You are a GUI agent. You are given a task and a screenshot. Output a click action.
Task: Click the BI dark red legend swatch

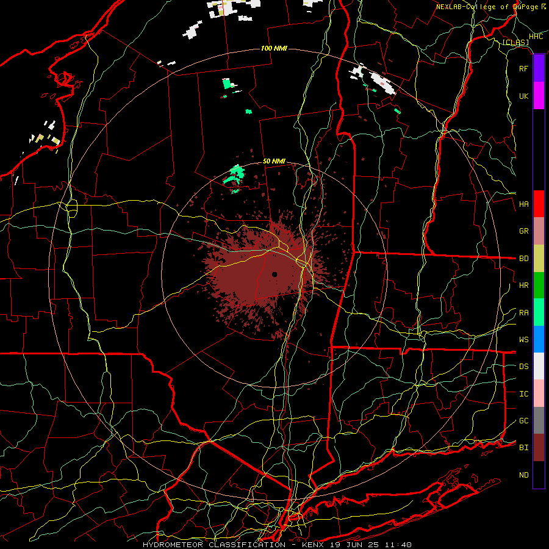539,448
